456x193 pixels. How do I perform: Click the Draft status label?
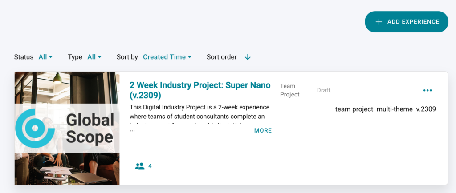click(x=324, y=90)
